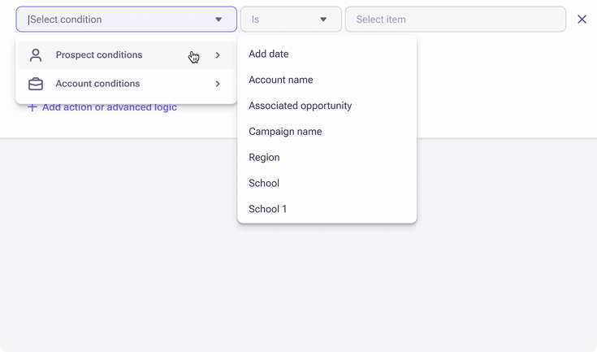Choose Campaign name in the list
The height and width of the screenshot is (352, 597).
click(285, 132)
